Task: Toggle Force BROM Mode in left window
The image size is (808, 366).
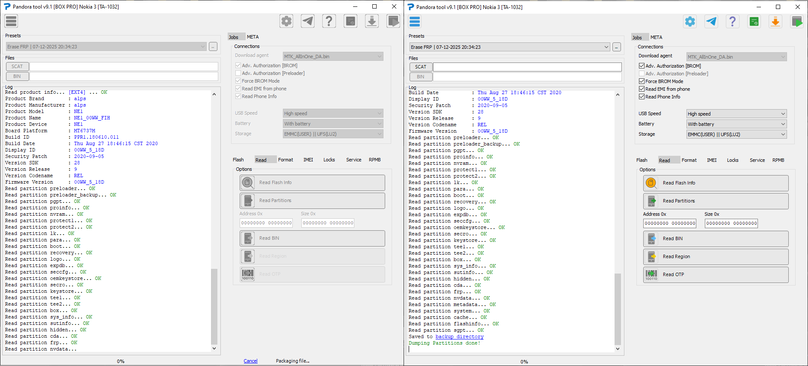Action: click(x=238, y=81)
